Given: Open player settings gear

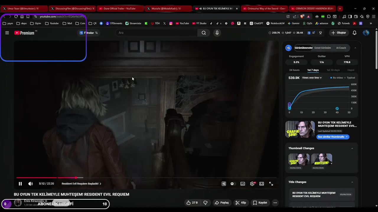Looking at the screenshot, I should click(x=252, y=184).
